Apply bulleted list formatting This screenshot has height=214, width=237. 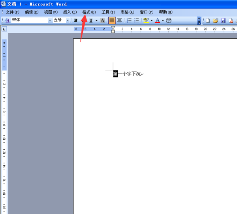click(x=137, y=20)
